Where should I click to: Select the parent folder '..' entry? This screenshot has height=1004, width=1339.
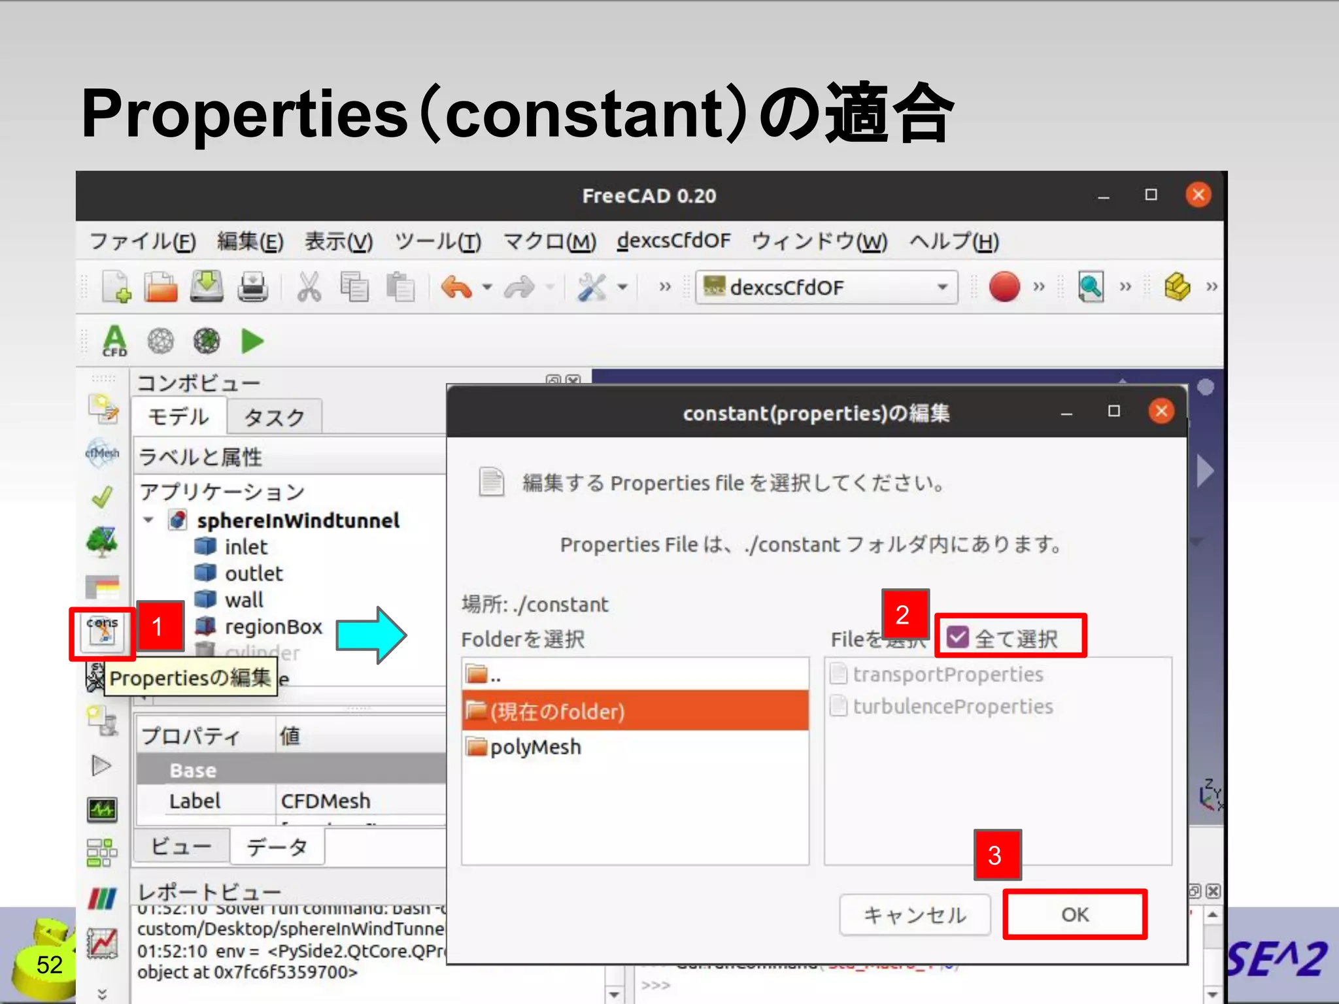pyautogui.click(x=636, y=675)
